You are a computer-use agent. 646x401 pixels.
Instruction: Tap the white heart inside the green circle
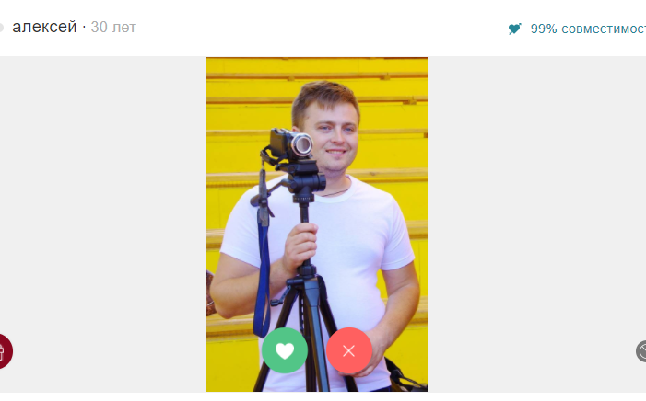tap(285, 350)
